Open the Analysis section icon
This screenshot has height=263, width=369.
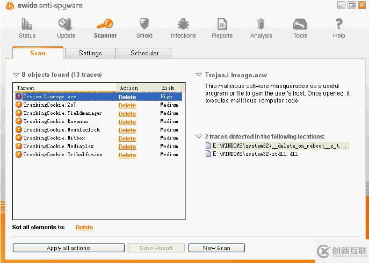[261, 24]
